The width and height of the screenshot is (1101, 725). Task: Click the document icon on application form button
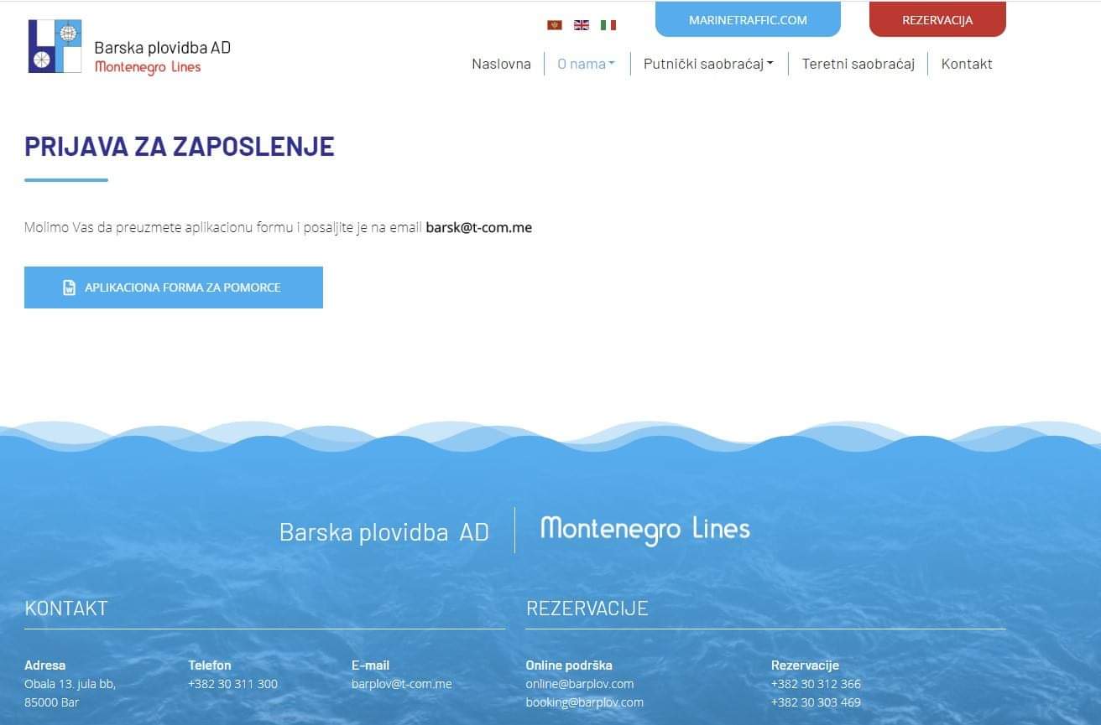click(x=70, y=287)
